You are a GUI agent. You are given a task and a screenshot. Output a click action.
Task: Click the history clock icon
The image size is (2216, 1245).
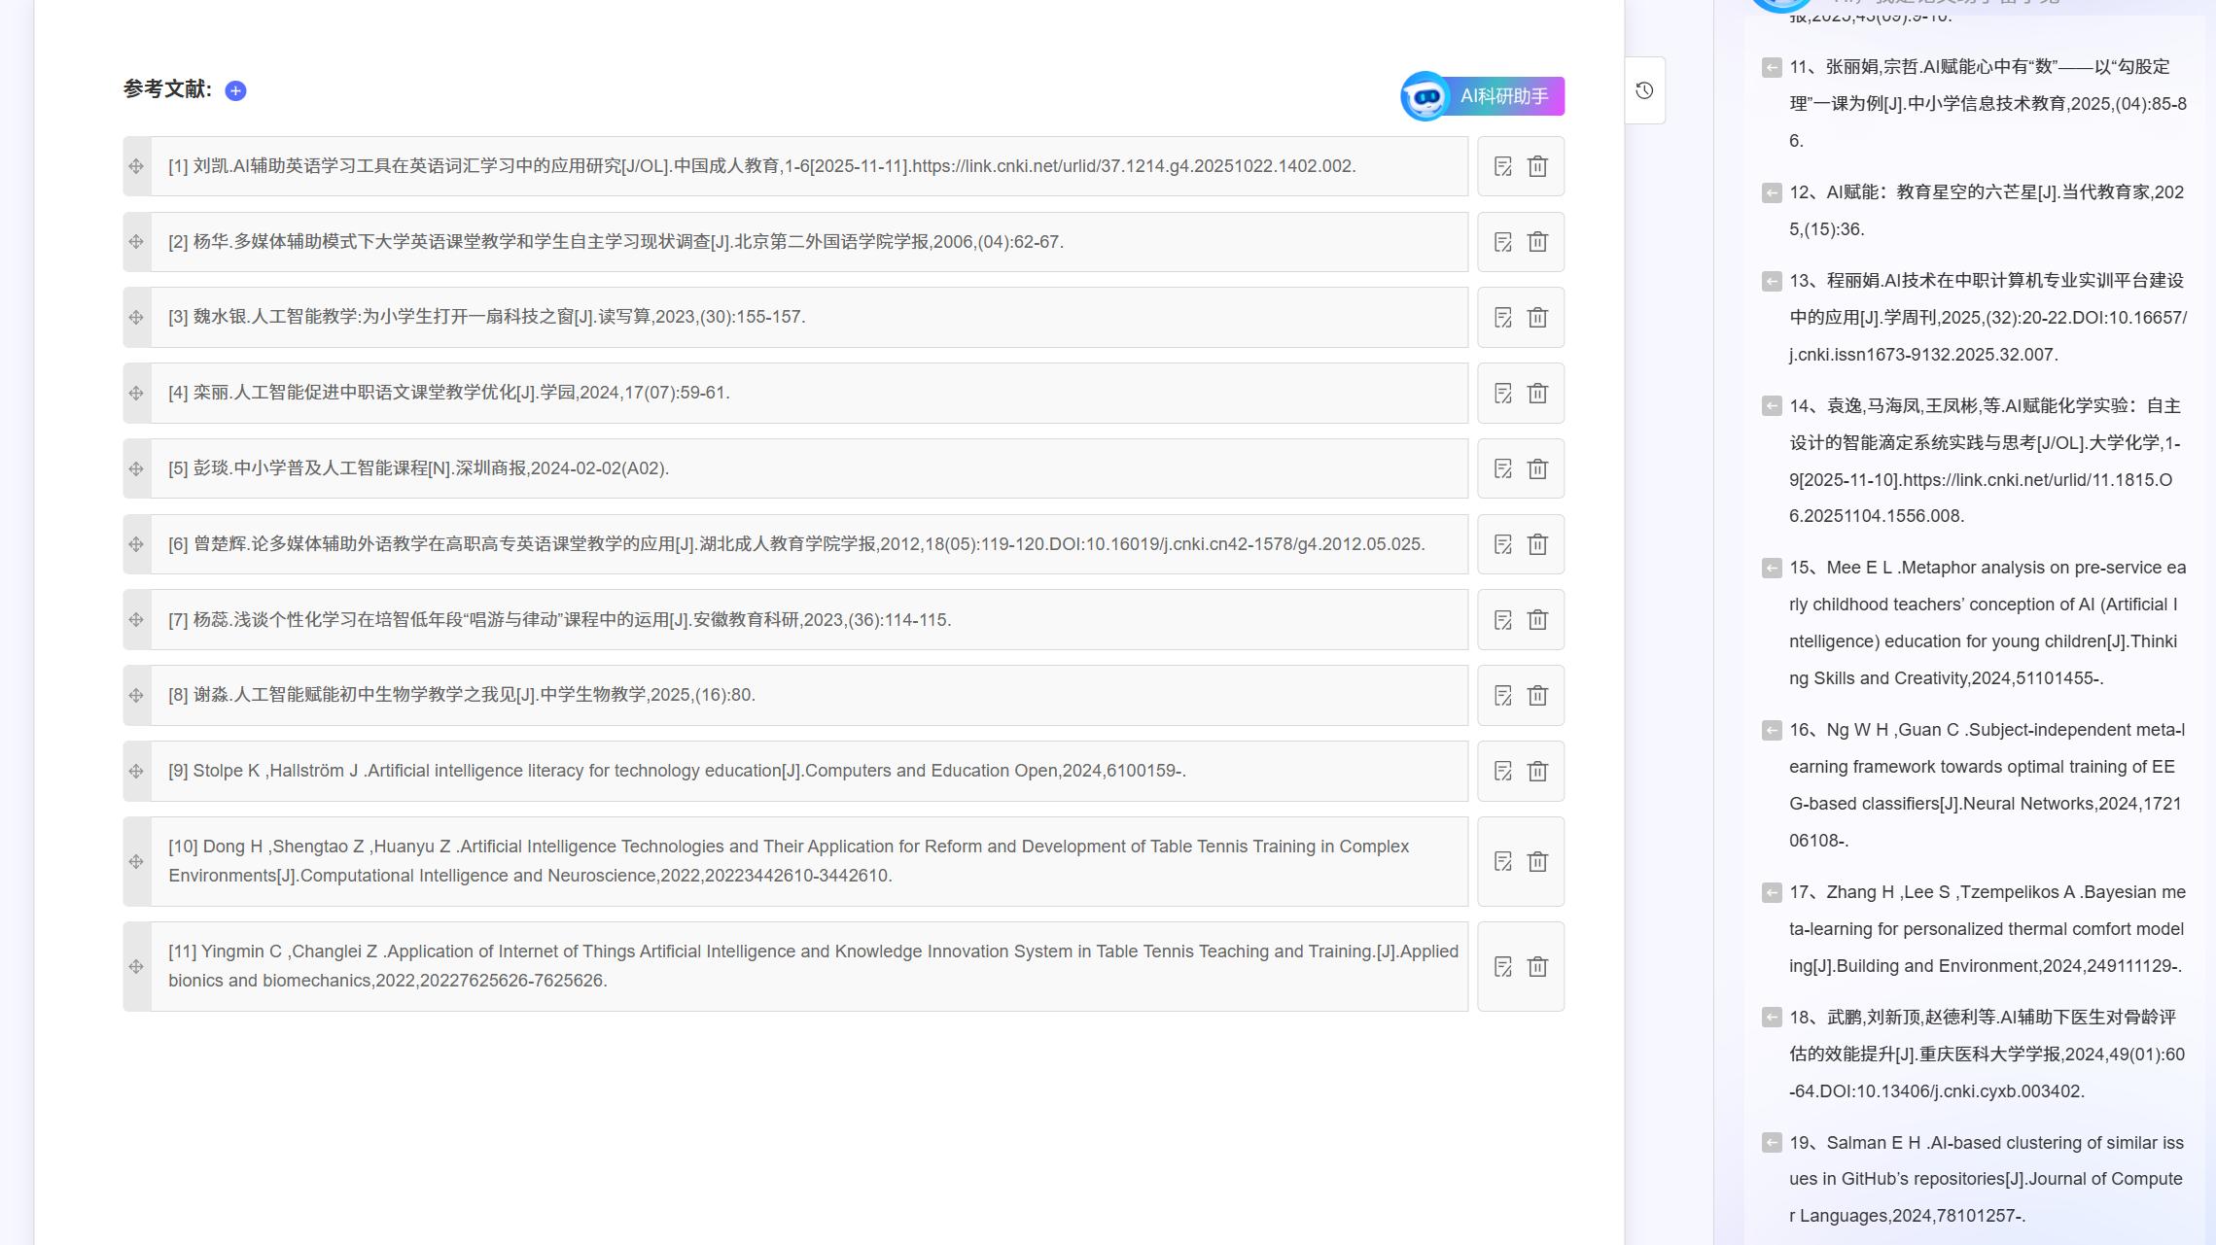[1644, 90]
